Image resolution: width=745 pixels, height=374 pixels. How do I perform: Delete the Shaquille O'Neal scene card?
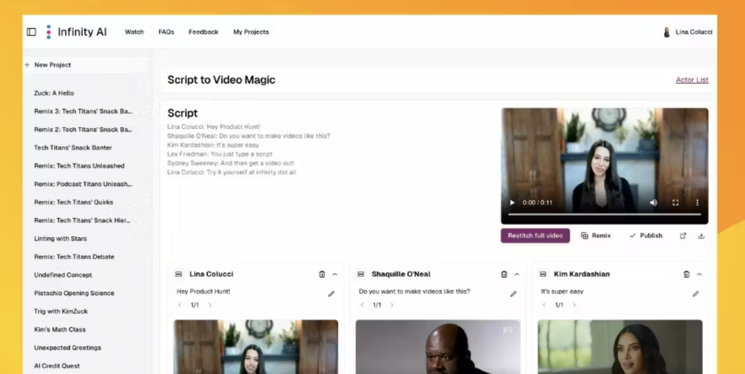pos(504,274)
